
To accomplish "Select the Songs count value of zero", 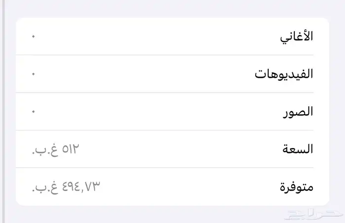I will pos(33,37).
